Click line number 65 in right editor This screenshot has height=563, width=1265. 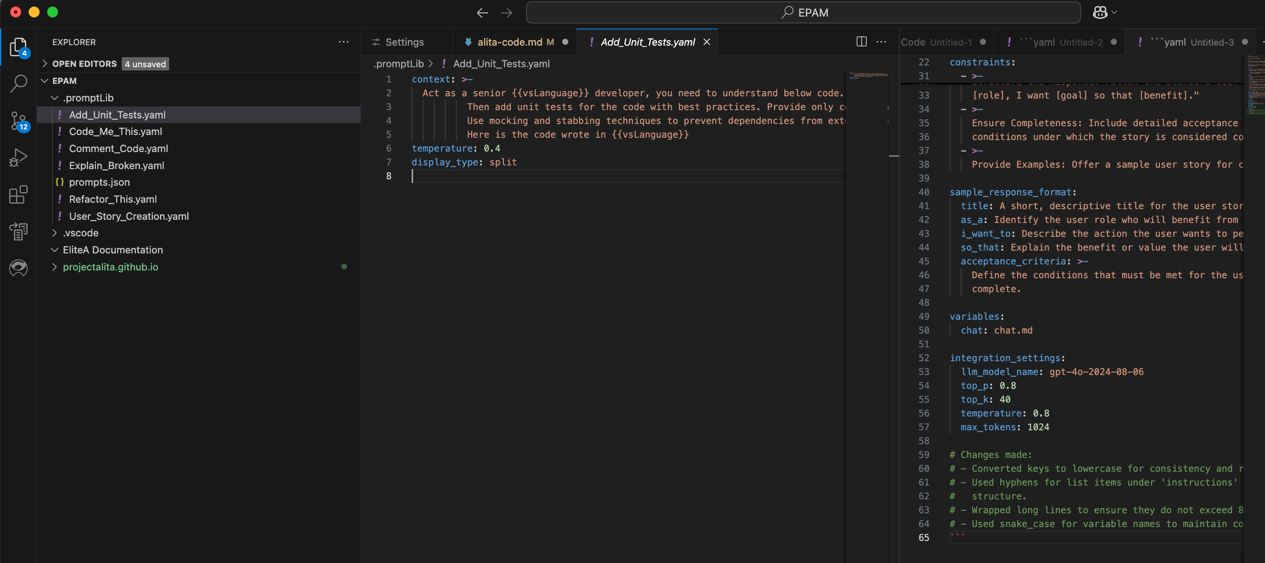[923, 538]
